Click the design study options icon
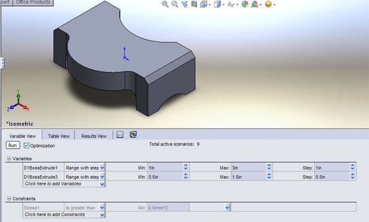This screenshot has width=369, height=222. click(120, 134)
